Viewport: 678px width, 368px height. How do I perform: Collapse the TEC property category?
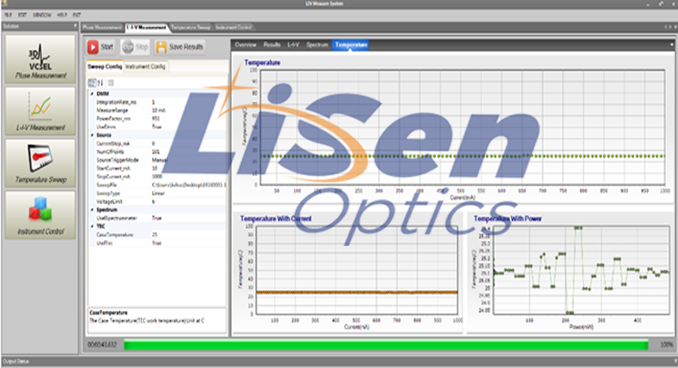point(92,227)
